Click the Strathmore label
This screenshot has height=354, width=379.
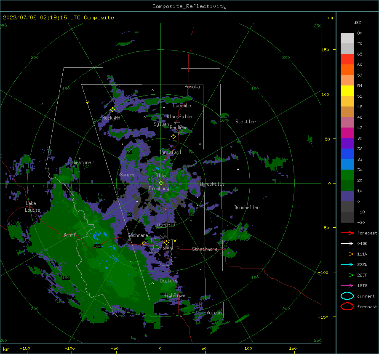coord(205,249)
